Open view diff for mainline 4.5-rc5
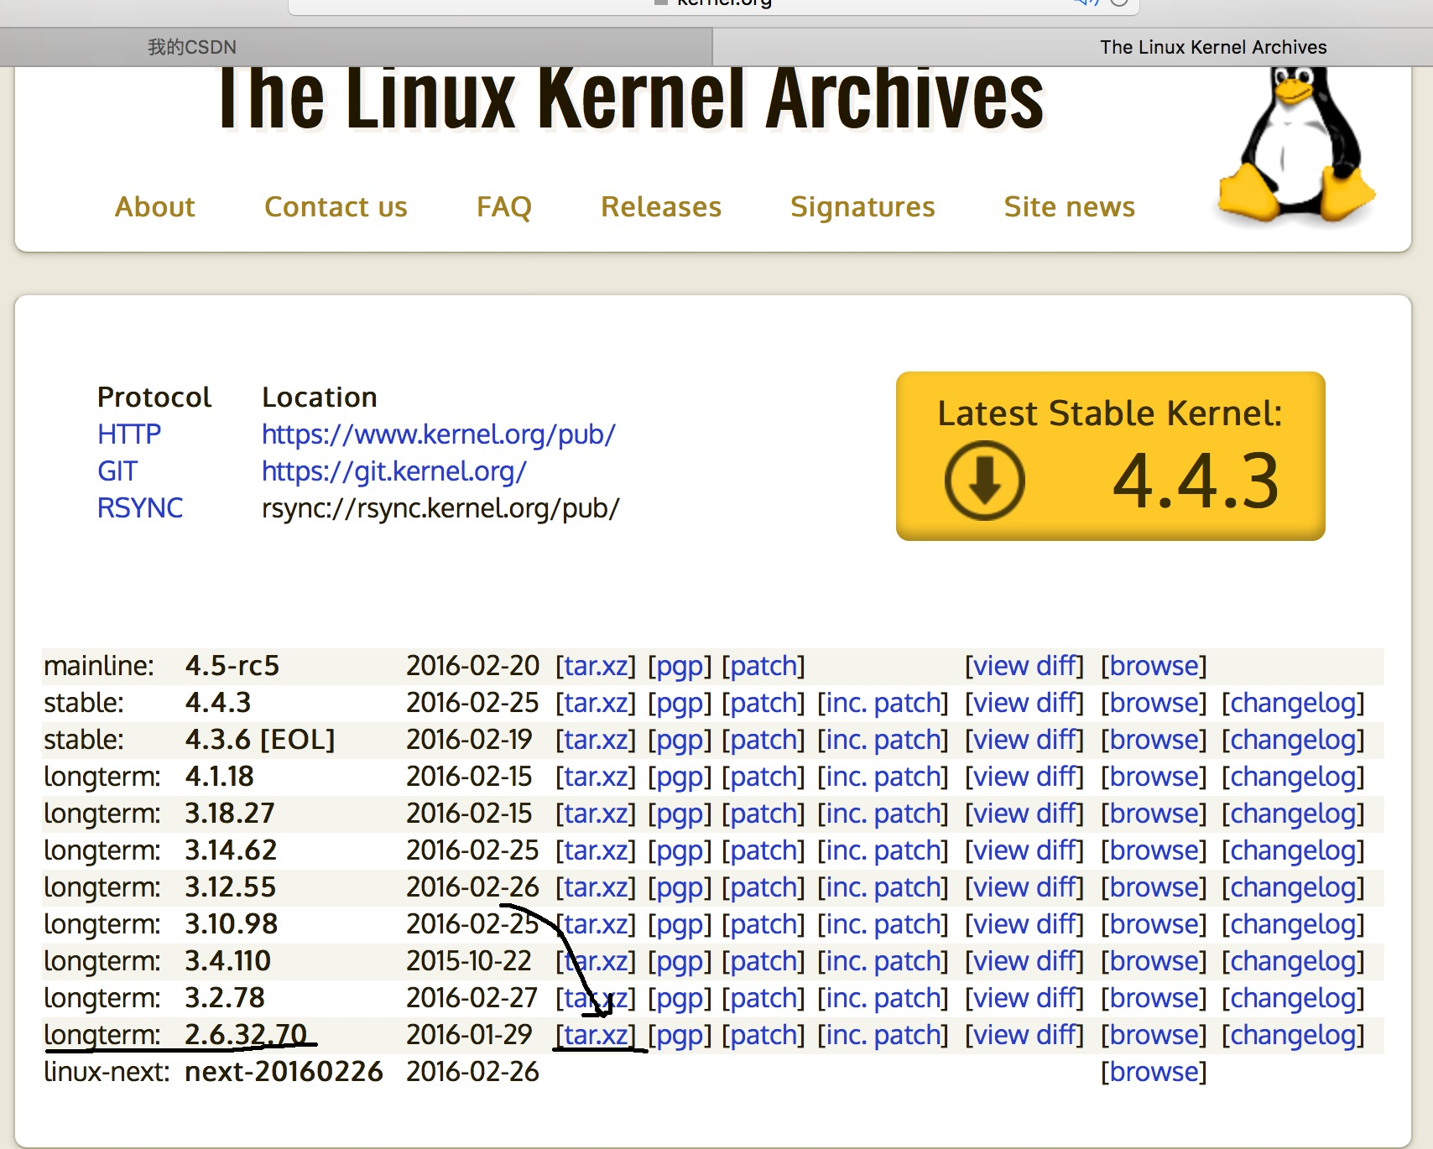The height and width of the screenshot is (1149, 1433). [x=1024, y=666]
